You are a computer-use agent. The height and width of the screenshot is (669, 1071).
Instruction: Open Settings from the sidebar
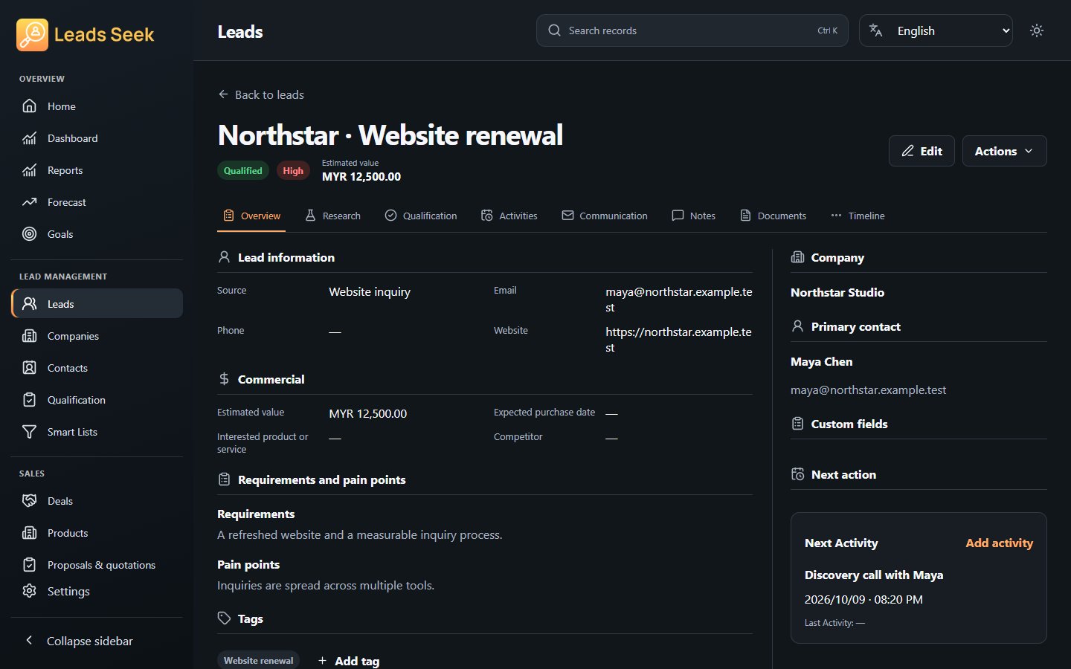click(97, 591)
